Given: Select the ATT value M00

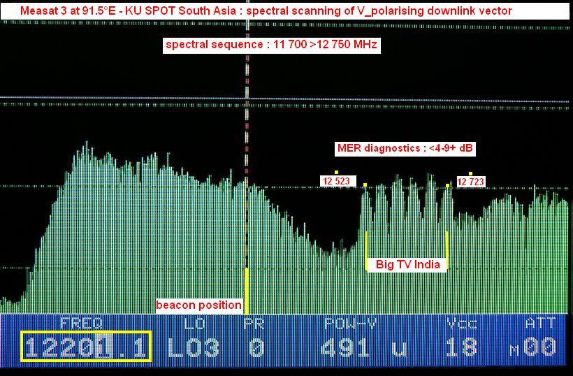Looking at the screenshot, I should (537, 347).
